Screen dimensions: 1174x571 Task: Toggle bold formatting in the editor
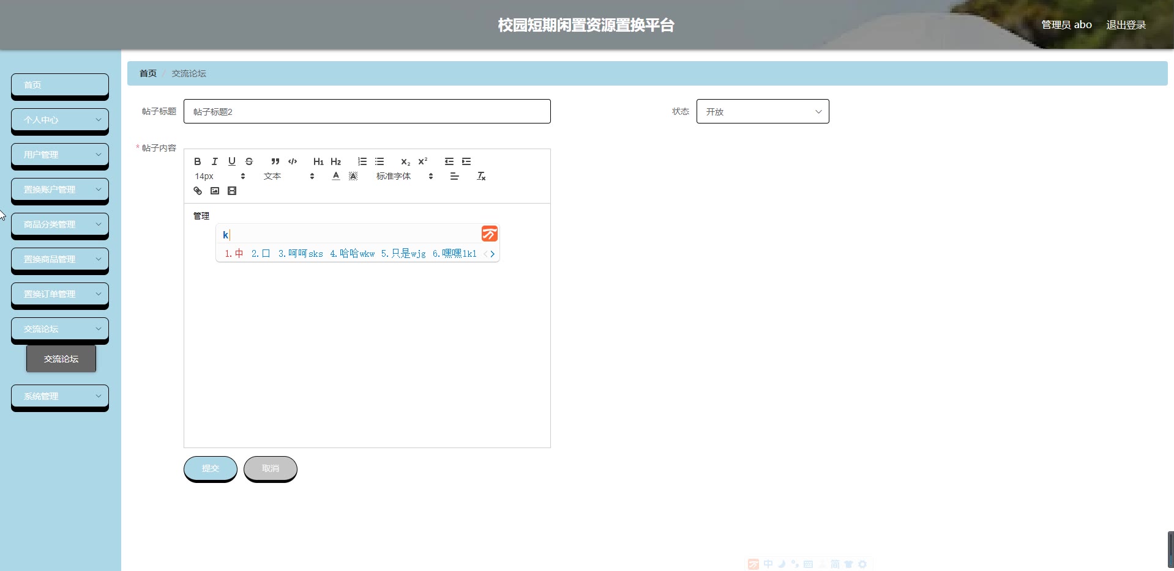[197, 161]
